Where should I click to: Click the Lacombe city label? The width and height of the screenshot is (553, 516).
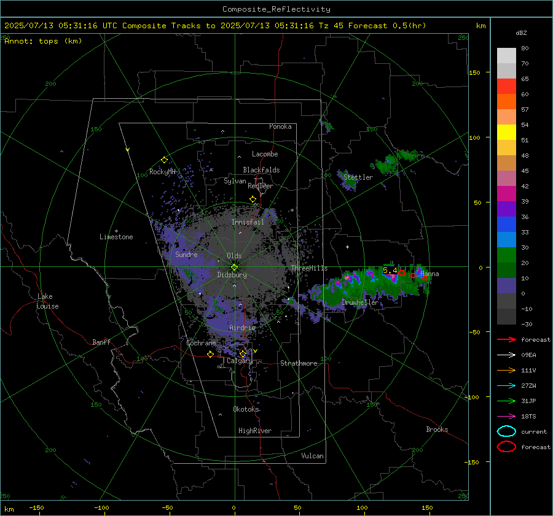click(x=265, y=154)
